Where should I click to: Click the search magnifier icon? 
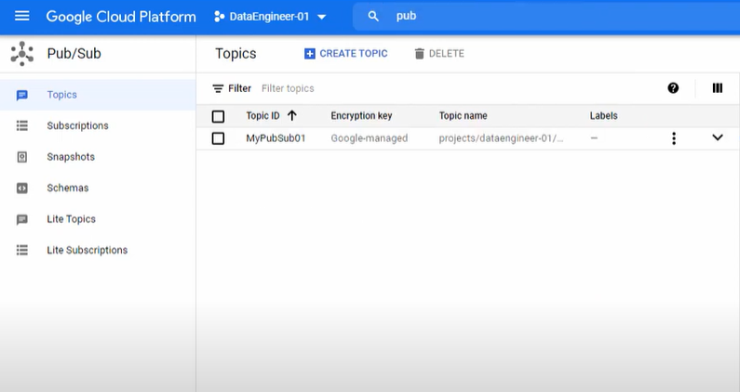pyautogui.click(x=373, y=16)
